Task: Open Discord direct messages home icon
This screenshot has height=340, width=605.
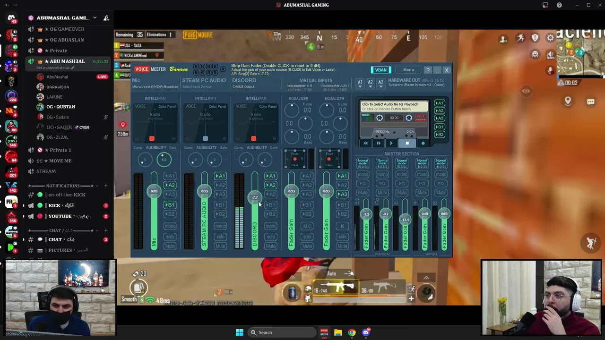Action: [x=11, y=19]
